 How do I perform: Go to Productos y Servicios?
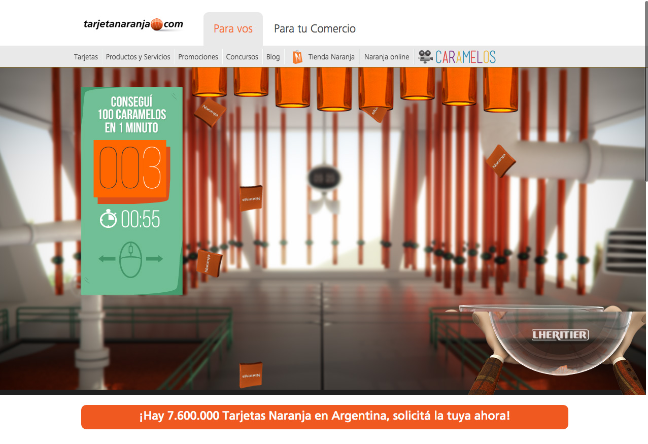coord(138,57)
